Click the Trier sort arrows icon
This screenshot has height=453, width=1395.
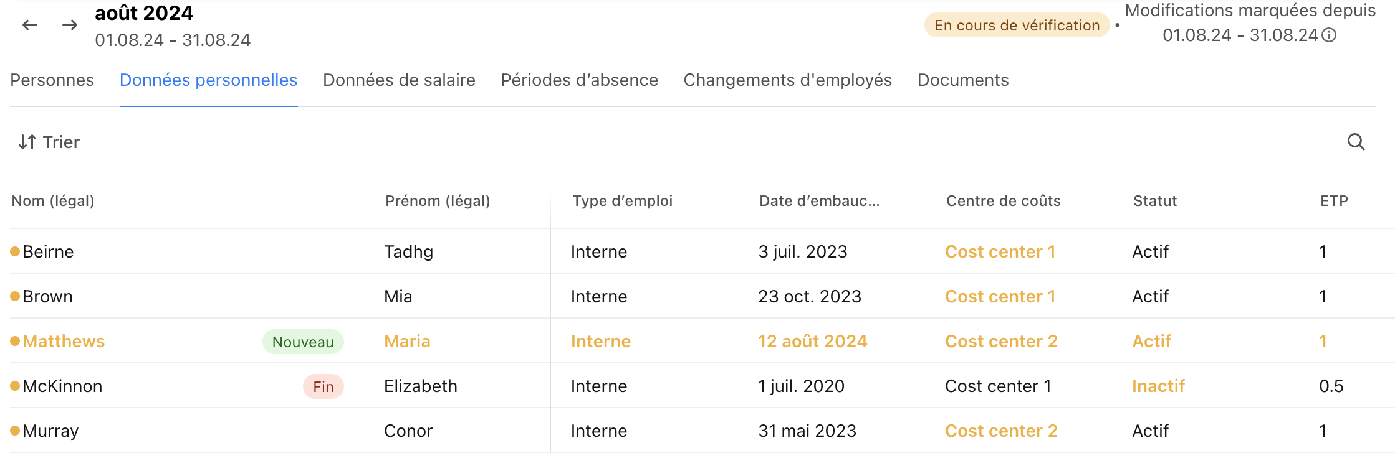tap(27, 142)
